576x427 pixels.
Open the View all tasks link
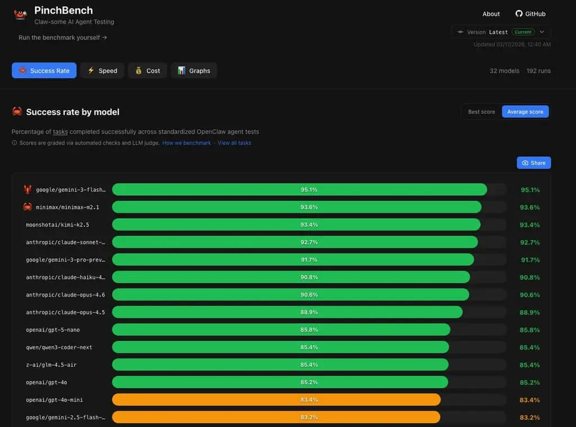234,143
